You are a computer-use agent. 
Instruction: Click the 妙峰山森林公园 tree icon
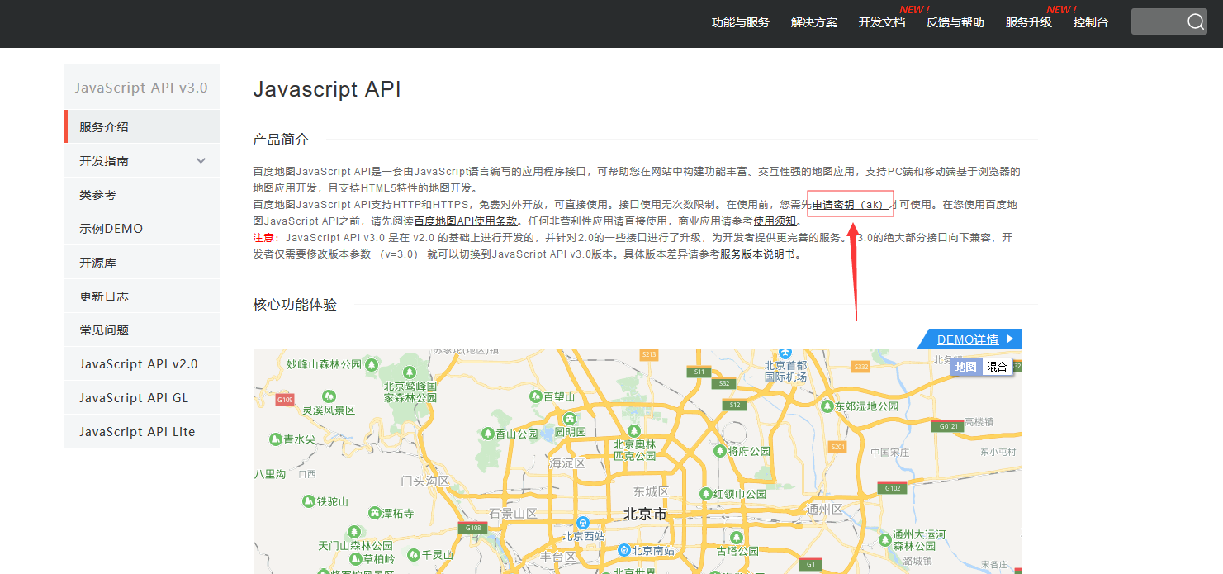[372, 364]
